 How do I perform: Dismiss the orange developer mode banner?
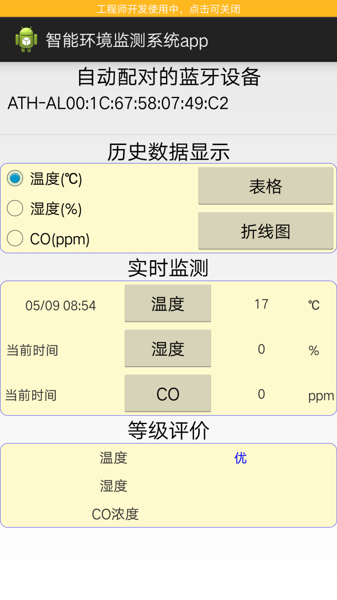point(168,9)
